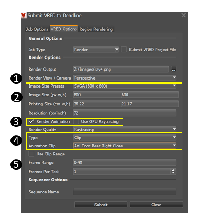Click the Resolution field showing 72
The width and height of the screenshot is (208, 222).
click(125, 113)
